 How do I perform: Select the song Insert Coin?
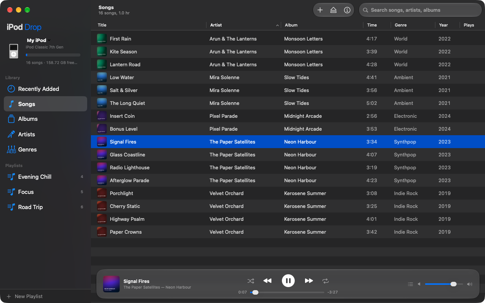tap(288, 116)
